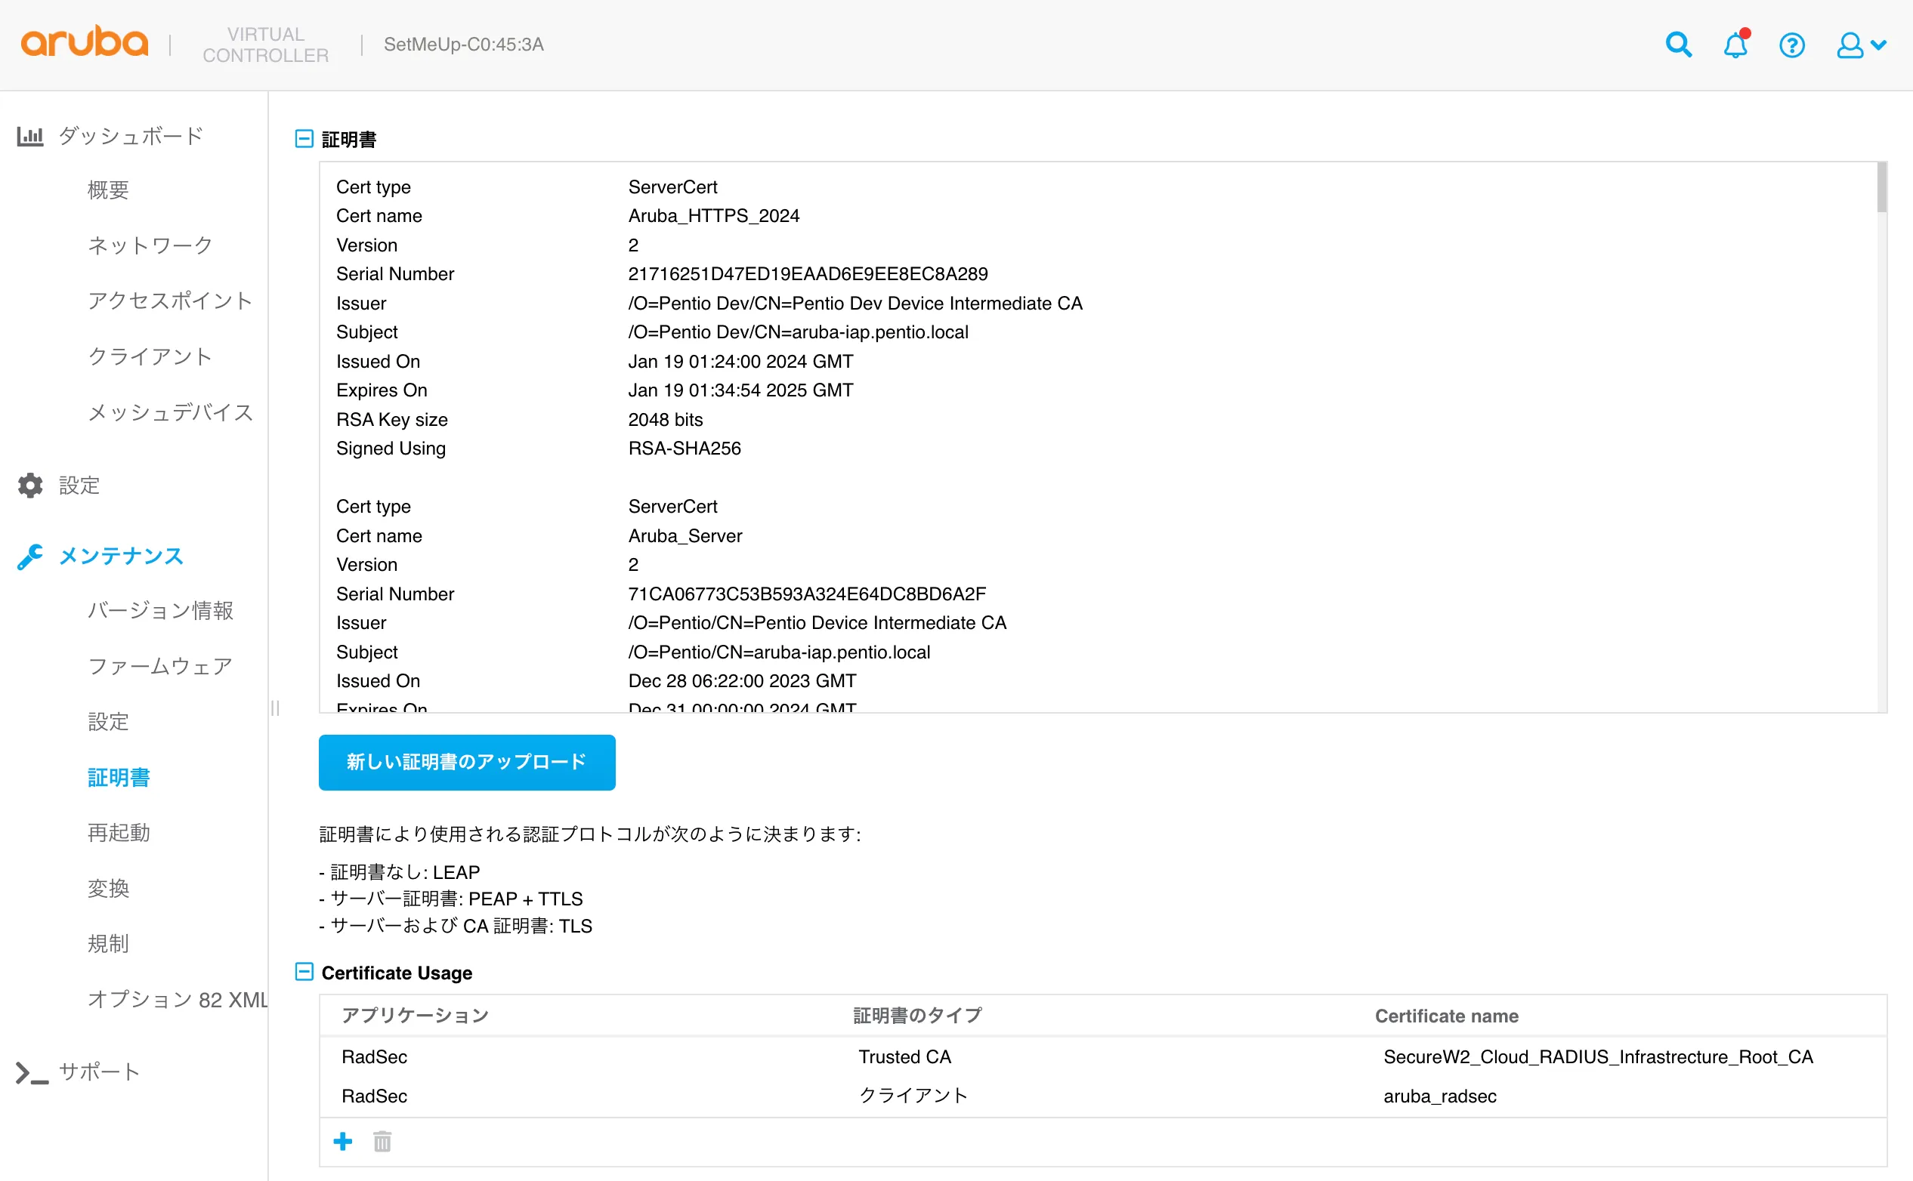Open the notifications bell
The height and width of the screenshot is (1181, 1913).
pyautogui.click(x=1735, y=45)
